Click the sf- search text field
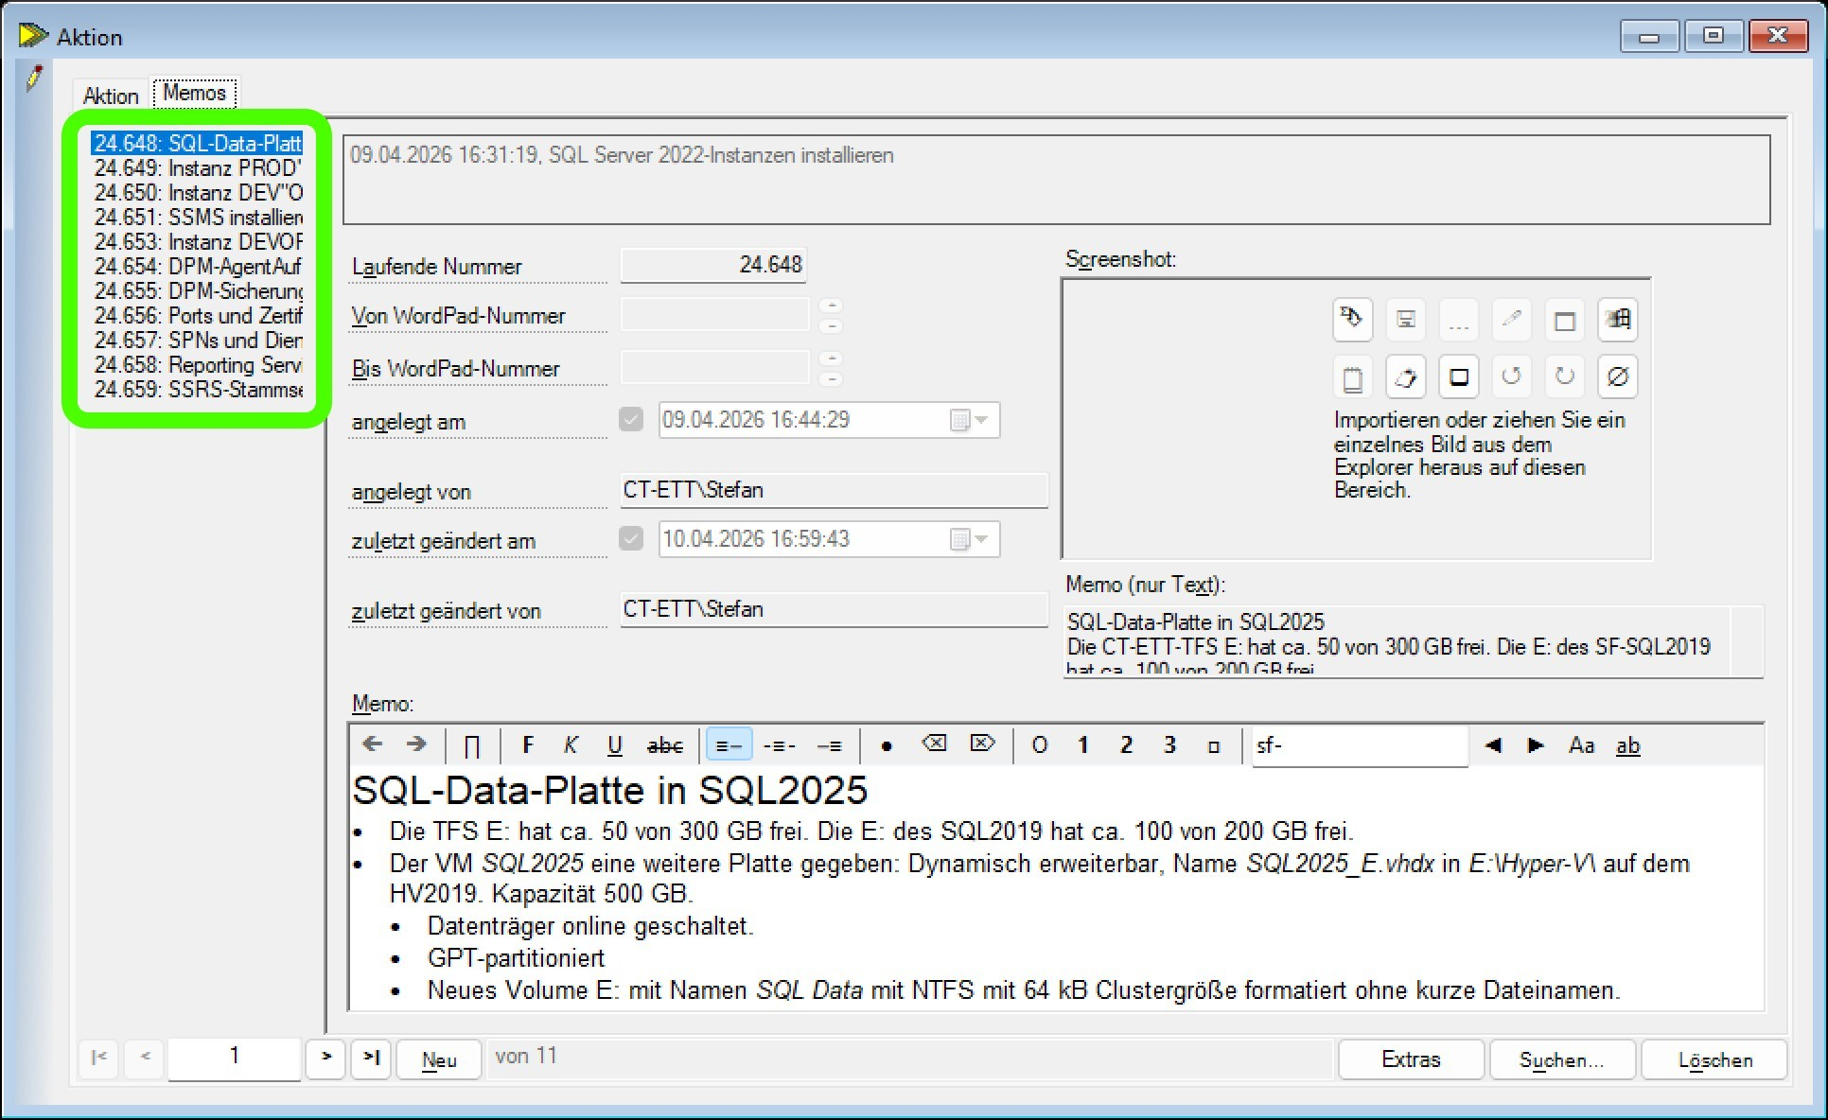This screenshot has width=1828, height=1120. click(x=1359, y=745)
